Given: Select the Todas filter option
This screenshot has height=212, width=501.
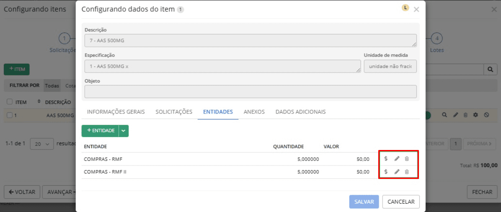Looking at the screenshot, I should click(x=52, y=86).
